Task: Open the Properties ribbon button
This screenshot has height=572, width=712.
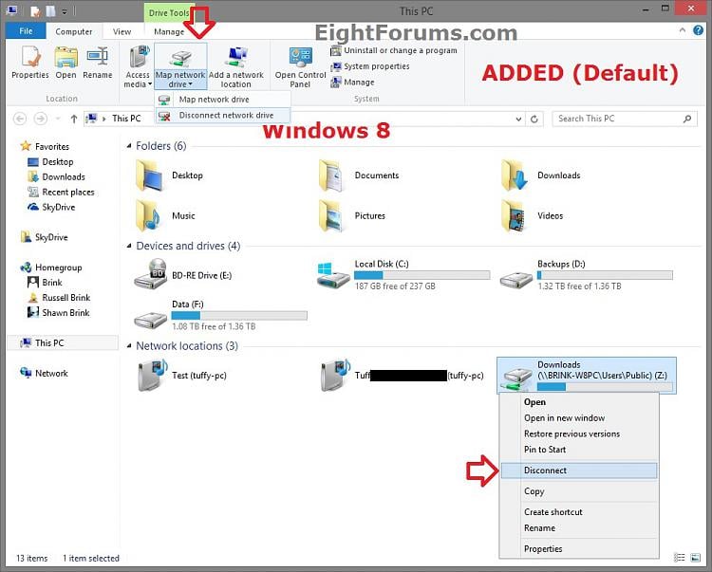Action: 30,63
